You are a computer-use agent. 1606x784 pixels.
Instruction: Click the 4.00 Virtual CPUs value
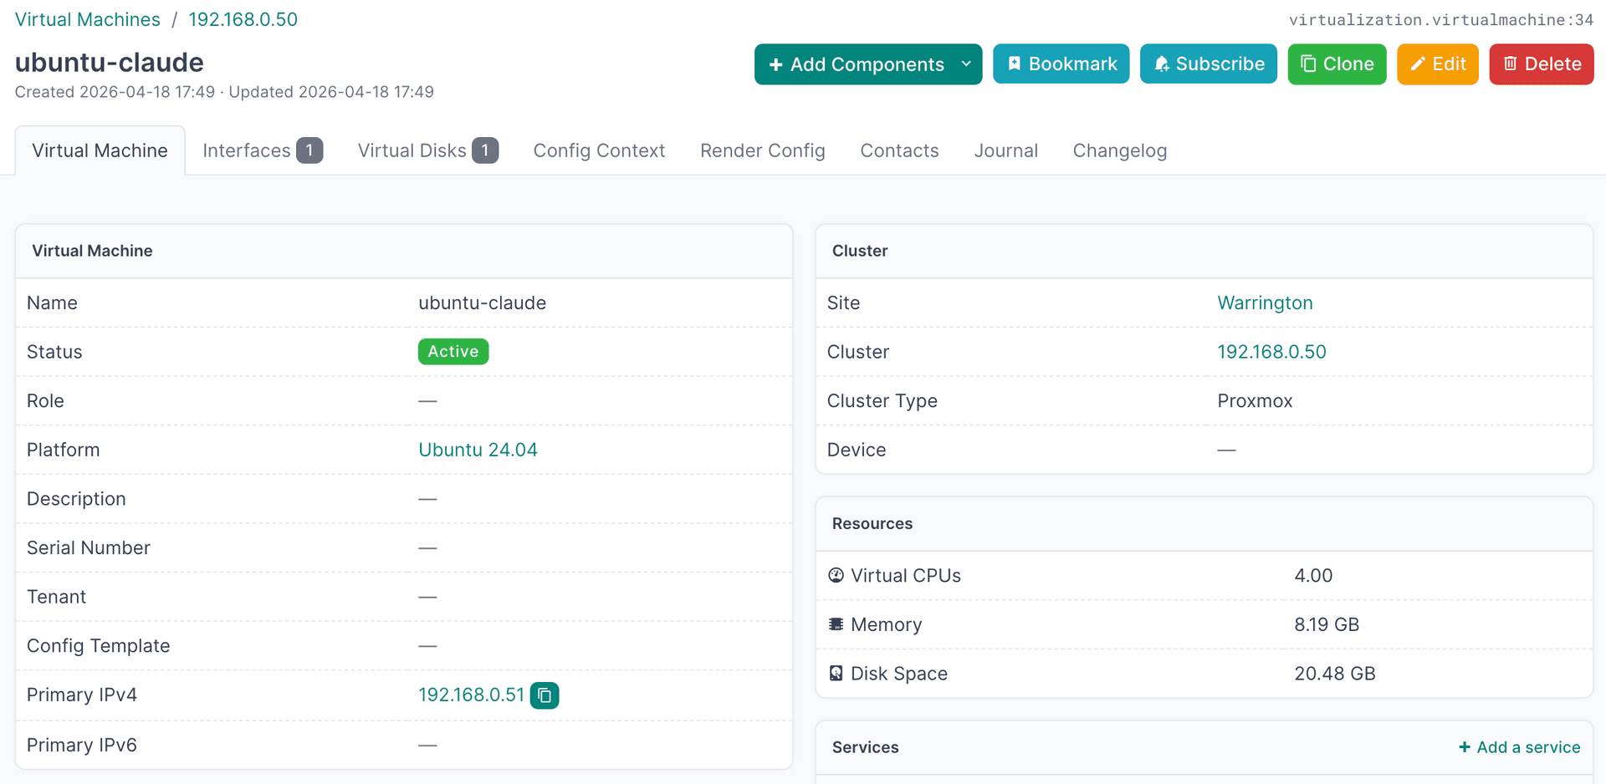pyautogui.click(x=1313, y=576)
